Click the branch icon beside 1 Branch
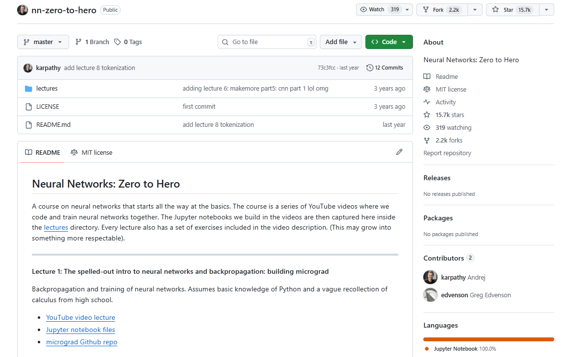The image size is (567, 357). pos(78,42)
